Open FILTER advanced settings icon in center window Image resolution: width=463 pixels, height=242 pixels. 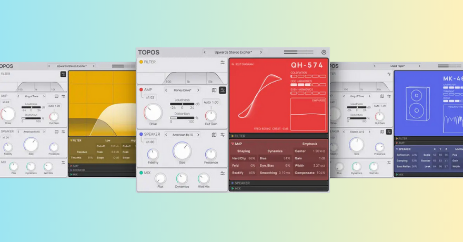[x=223, y=62]
